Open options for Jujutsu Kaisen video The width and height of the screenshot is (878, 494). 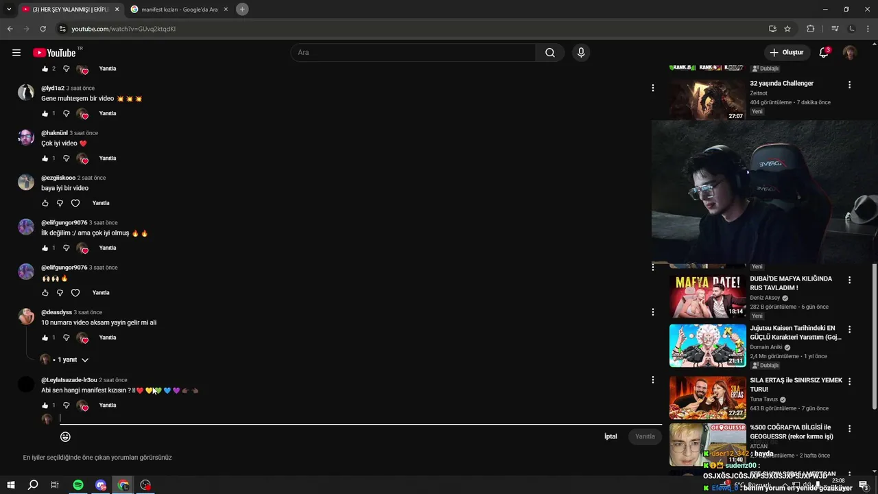pos(849,330)
